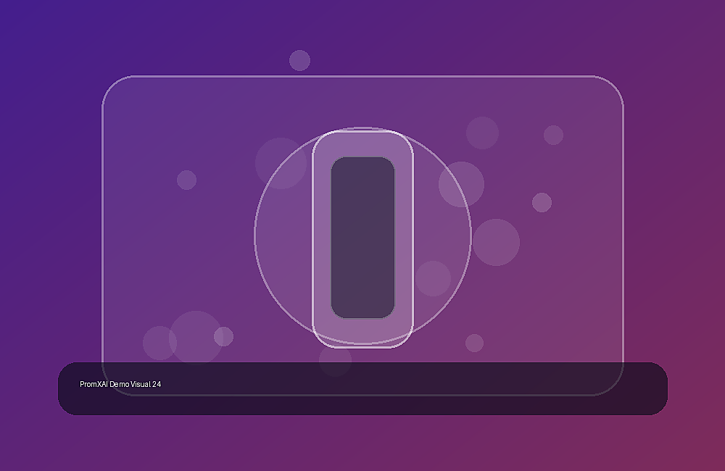Click the small bubble below the top-right corner bubble
The height and width of the screenshot is (471, 725).
coord(542,202)
